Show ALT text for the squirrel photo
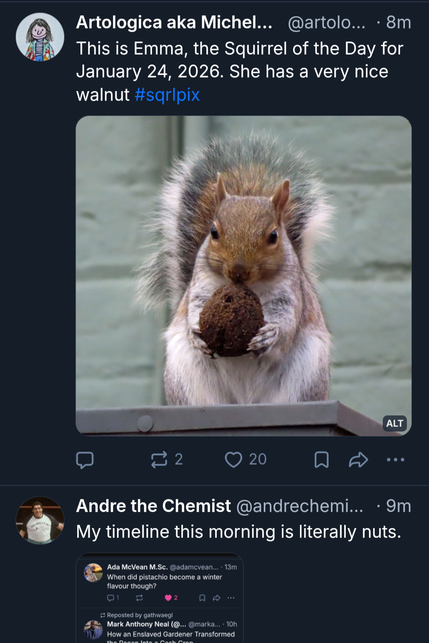This screenshot has width=429, height=643. [394, 423]
